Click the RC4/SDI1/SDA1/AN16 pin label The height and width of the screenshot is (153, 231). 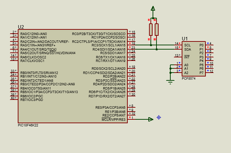point(109,50)
